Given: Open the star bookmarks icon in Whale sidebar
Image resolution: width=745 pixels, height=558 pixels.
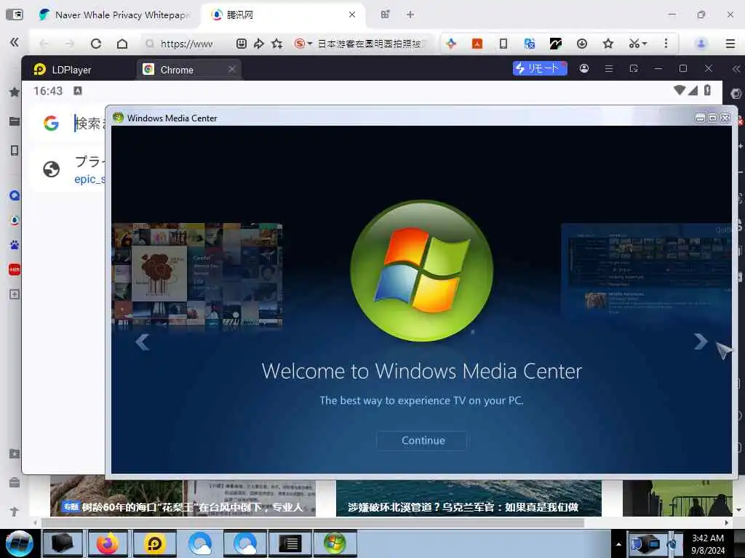Looking at the screenshot, I should coord(15,92).
